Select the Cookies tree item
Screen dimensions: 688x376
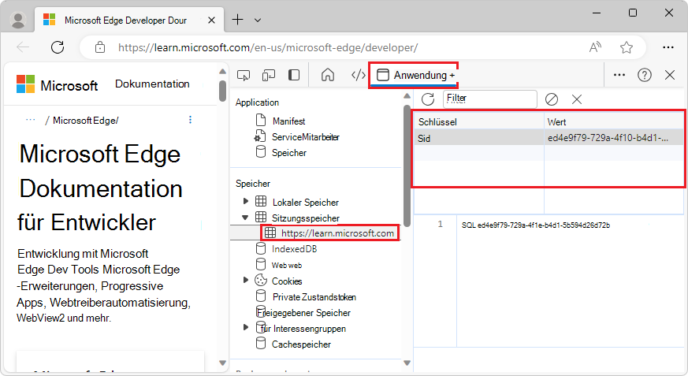[287, 281]
